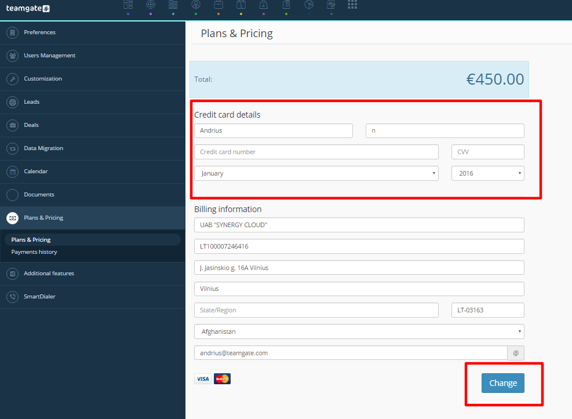The image size is (572, 419).
Task: Click the blue Change button
Action: [x=502, y=383]
